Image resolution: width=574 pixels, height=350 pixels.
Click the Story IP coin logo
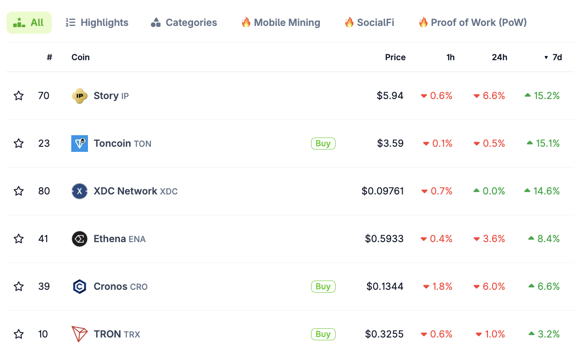click(x=79, y=95)
